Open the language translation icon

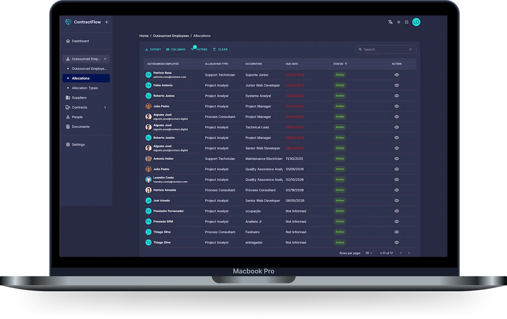point(390,22)
